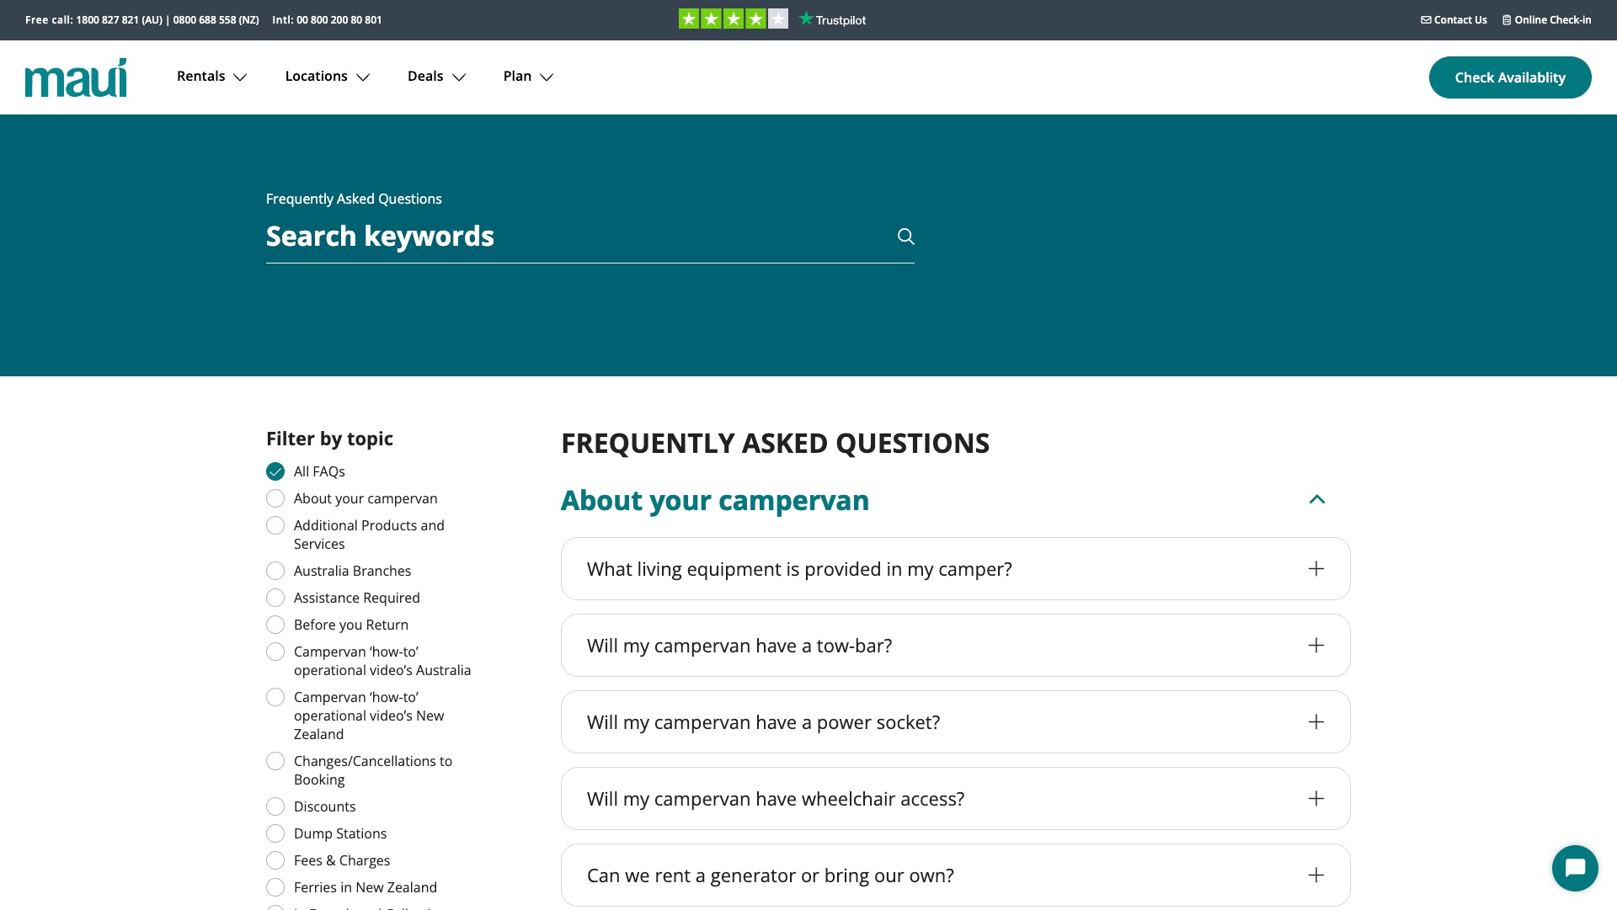
Task: Collapse the About your campervan section
Action: point(1317,500)
